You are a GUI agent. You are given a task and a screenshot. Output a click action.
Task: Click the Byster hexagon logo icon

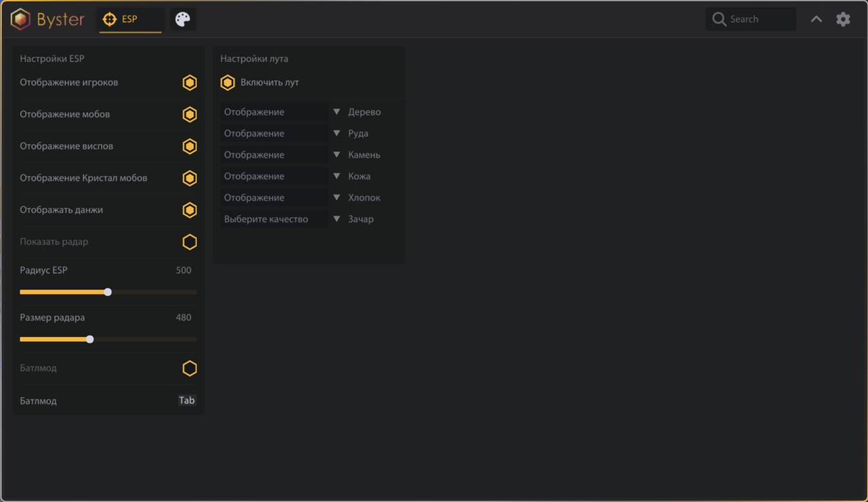pos(22,19)
